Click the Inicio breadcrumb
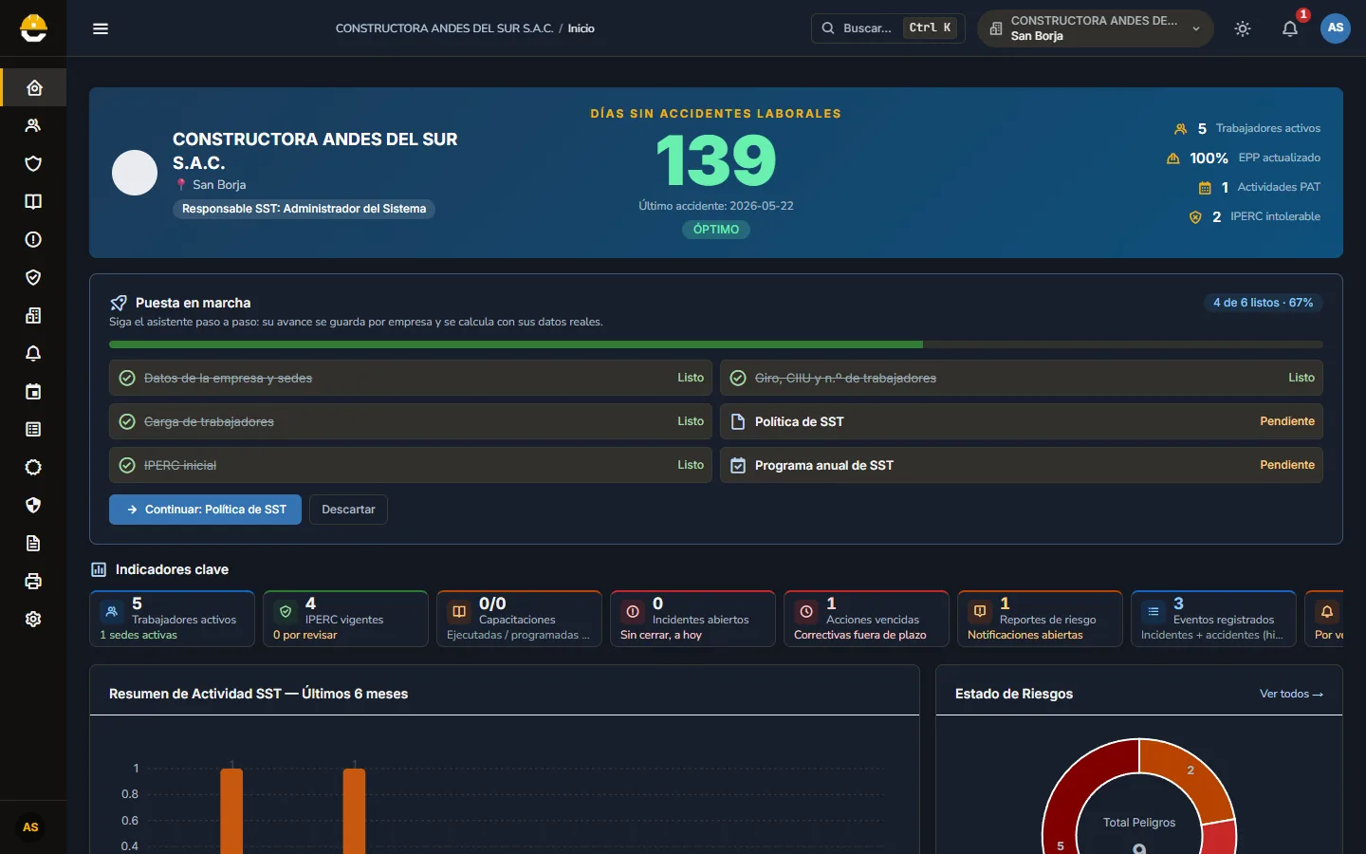Image resolution: width=1366 pixels, height=854 pixels. (x=581, y=28)
